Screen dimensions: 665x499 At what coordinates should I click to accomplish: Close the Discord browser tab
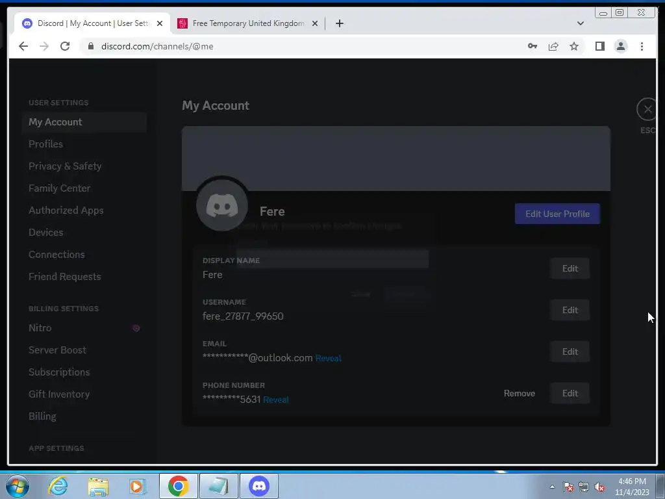pos(160,23)
